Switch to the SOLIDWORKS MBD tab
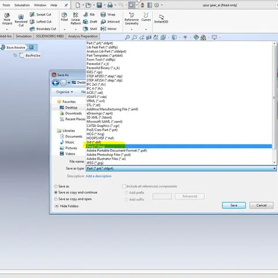Image resolution: width=278 pixels, height=278 pixels. coord(50,36)
